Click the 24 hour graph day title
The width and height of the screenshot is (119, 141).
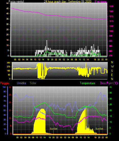(x=68, y=2)
